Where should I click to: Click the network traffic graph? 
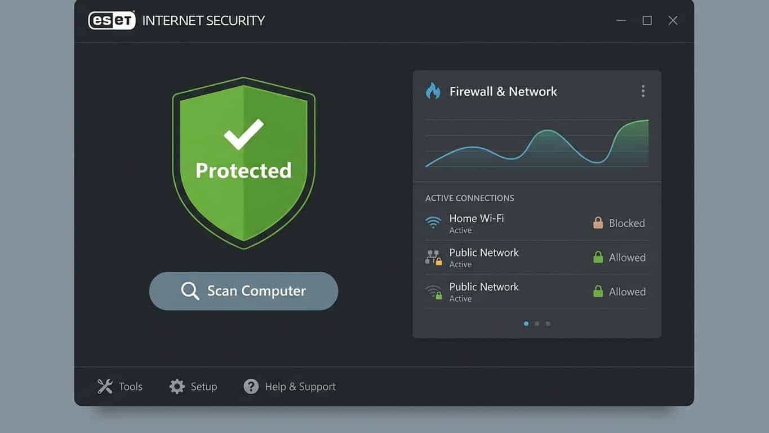[536, 144]
